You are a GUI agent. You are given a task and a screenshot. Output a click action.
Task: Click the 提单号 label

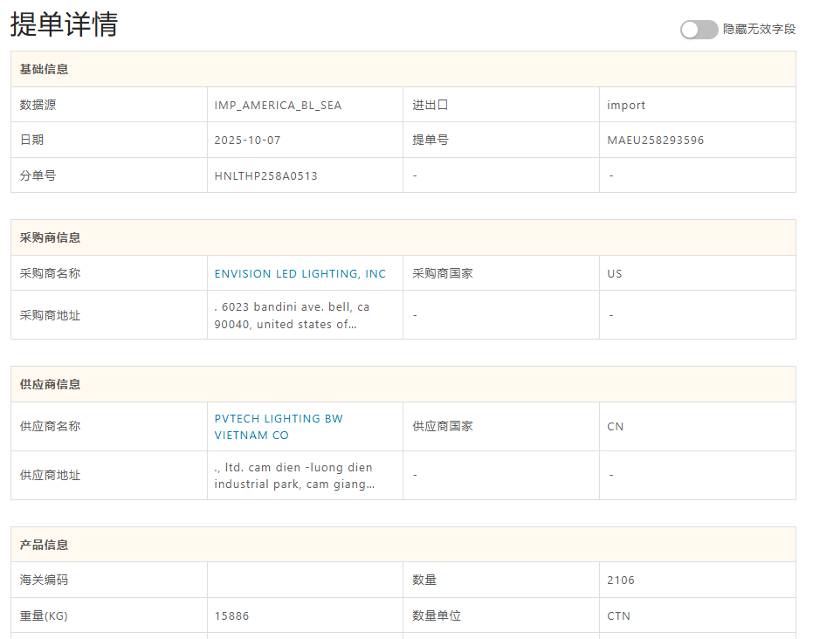pos(431,140)
